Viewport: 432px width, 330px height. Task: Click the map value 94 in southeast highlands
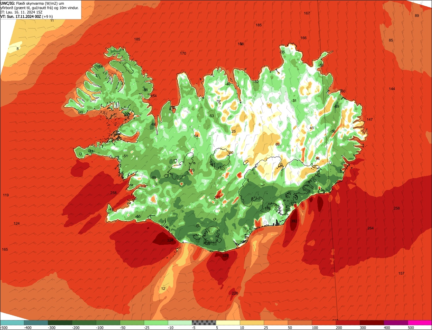(318, 159)
